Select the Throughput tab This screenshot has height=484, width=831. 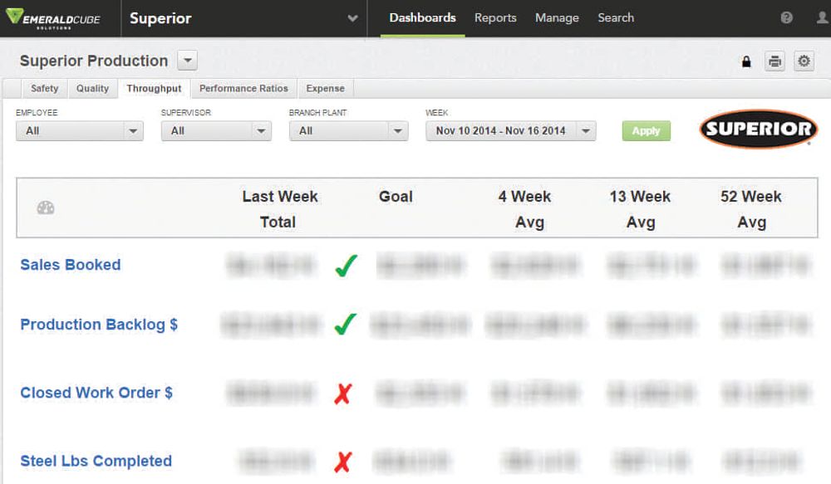pos(154,89)
